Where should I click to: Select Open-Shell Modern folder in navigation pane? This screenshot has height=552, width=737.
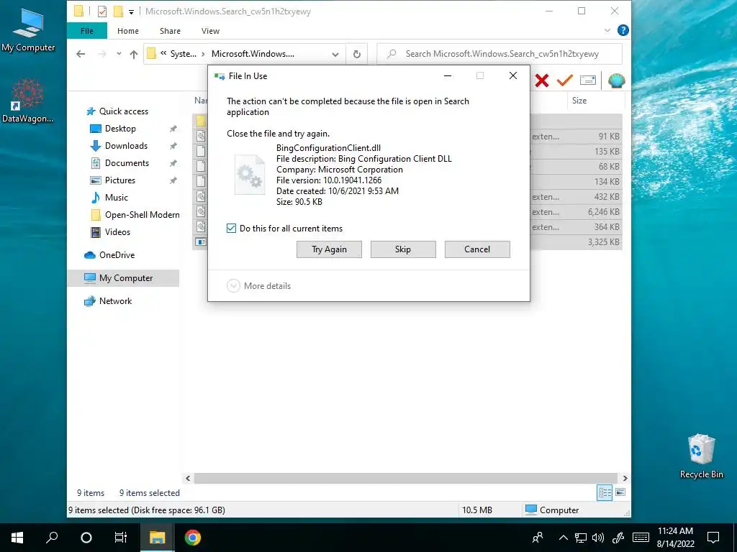pos(142,215)
